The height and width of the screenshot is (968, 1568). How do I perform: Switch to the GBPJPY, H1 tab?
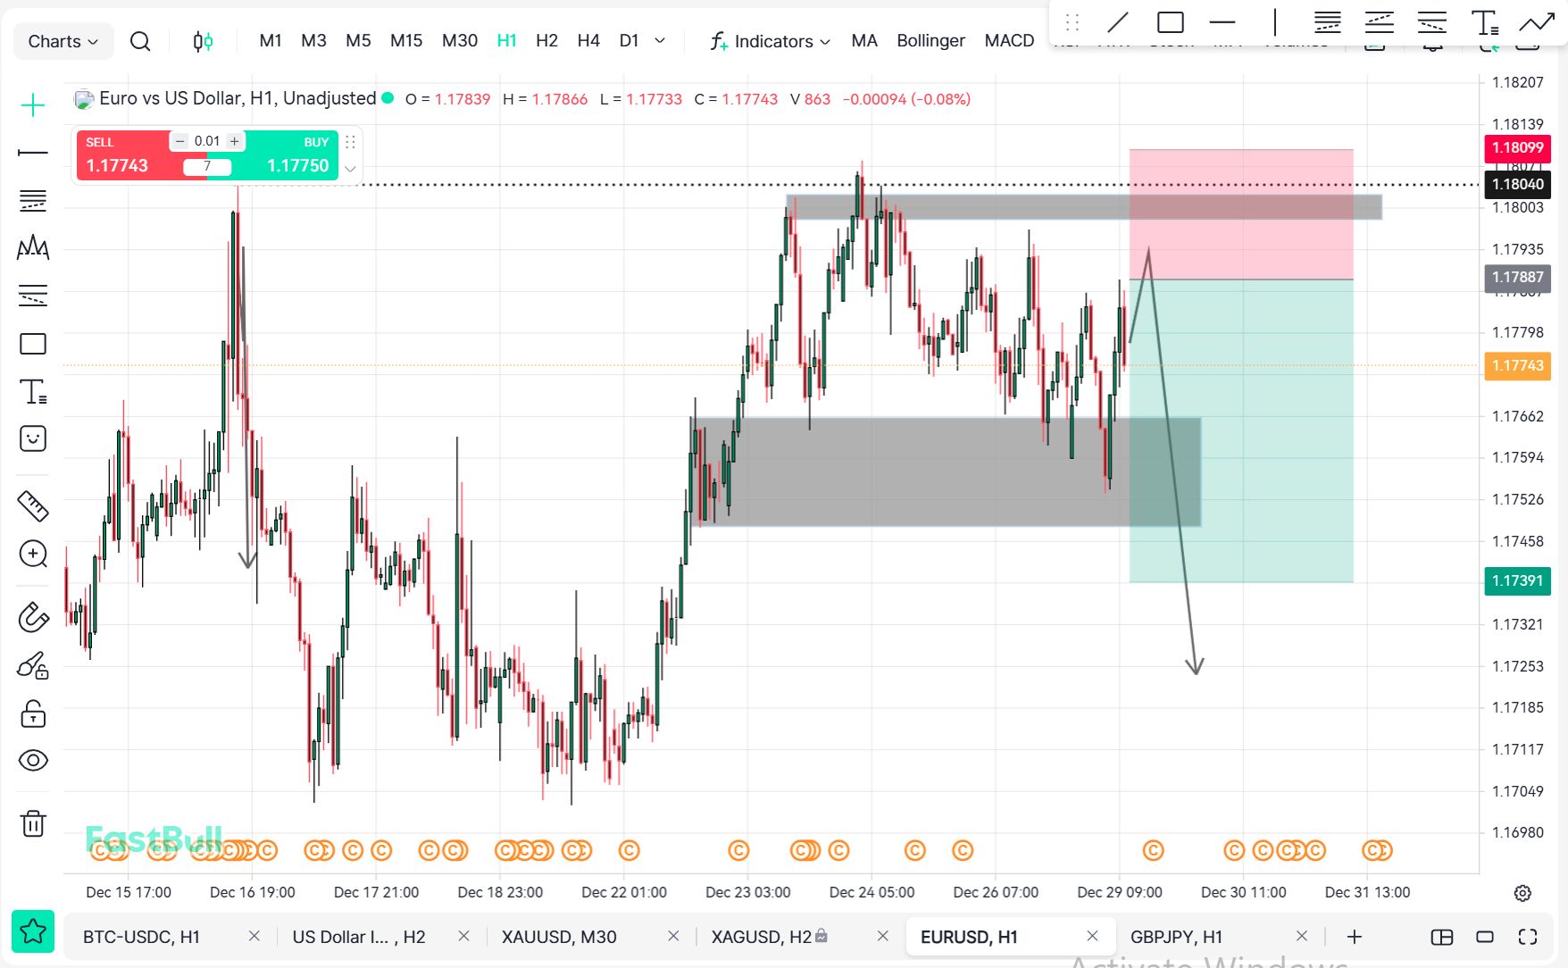pyautogui.click(x=1176, y=937)
